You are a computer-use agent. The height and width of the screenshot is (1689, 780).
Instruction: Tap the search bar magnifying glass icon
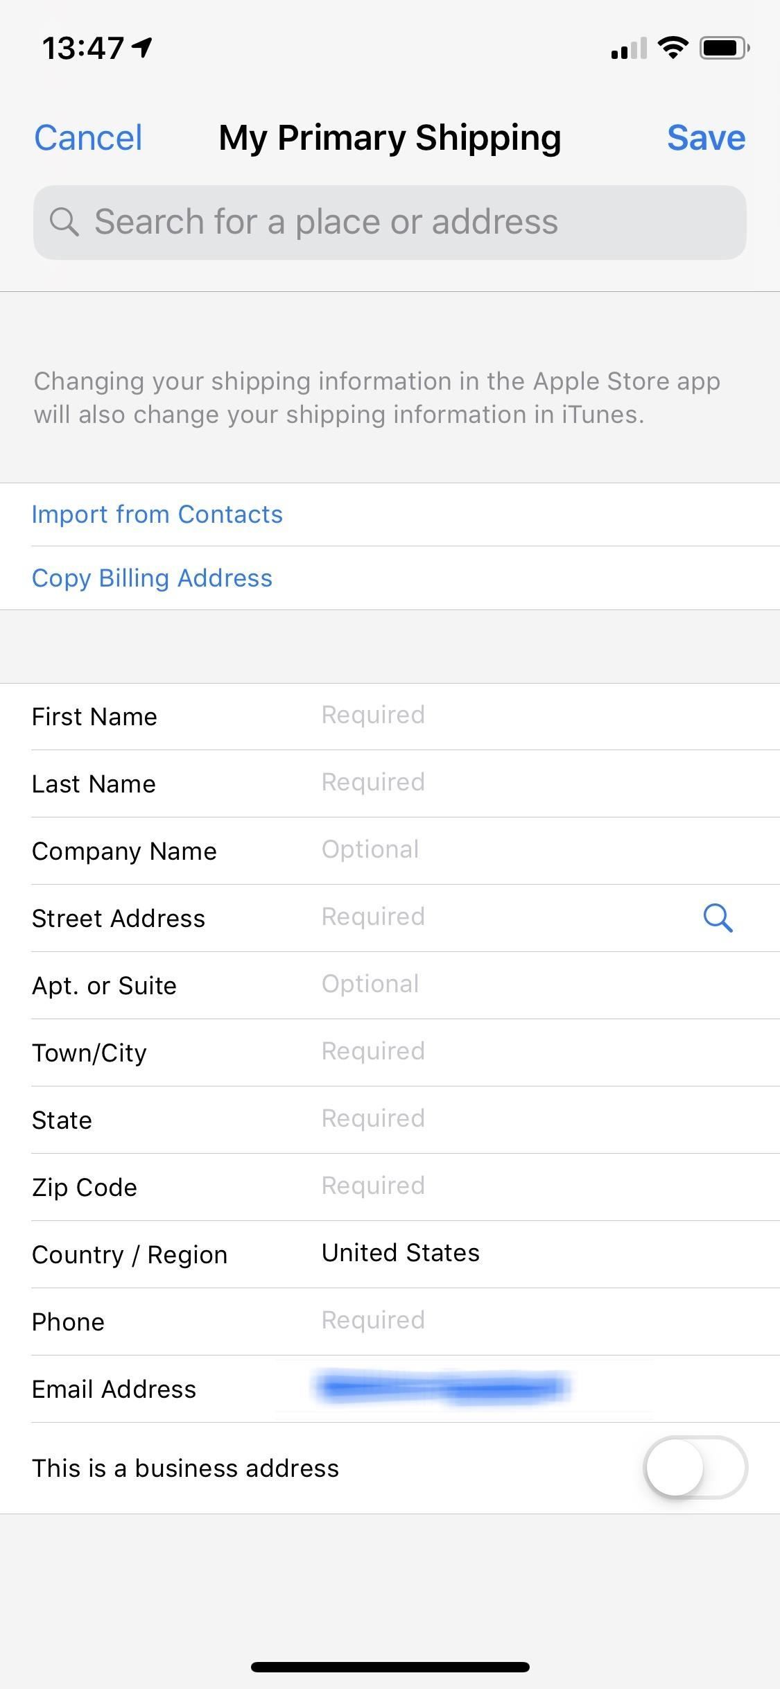[x=64, y=222]
